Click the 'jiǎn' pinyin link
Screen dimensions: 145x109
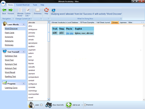(68, 33)
